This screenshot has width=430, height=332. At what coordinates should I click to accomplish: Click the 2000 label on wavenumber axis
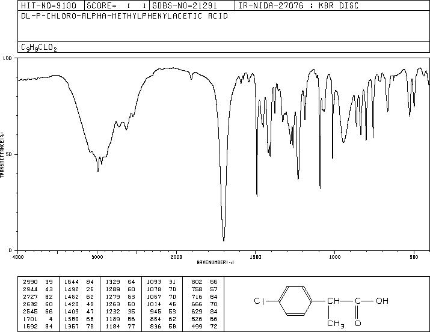click(x=176, y=257)
